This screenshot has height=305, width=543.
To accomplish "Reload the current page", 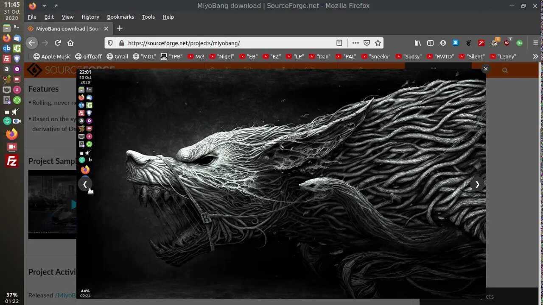I will [x=58, y=43].
